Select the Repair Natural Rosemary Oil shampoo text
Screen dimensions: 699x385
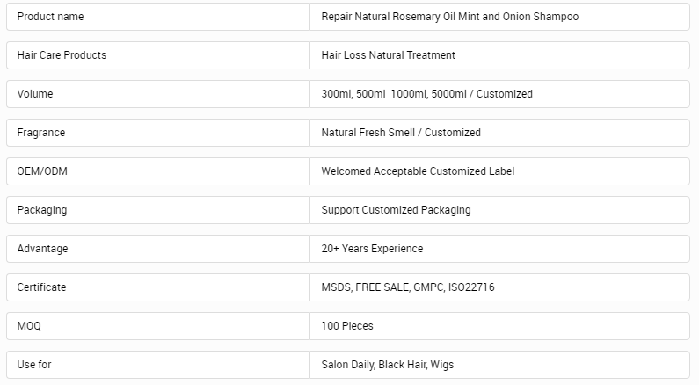coord(449,17)
